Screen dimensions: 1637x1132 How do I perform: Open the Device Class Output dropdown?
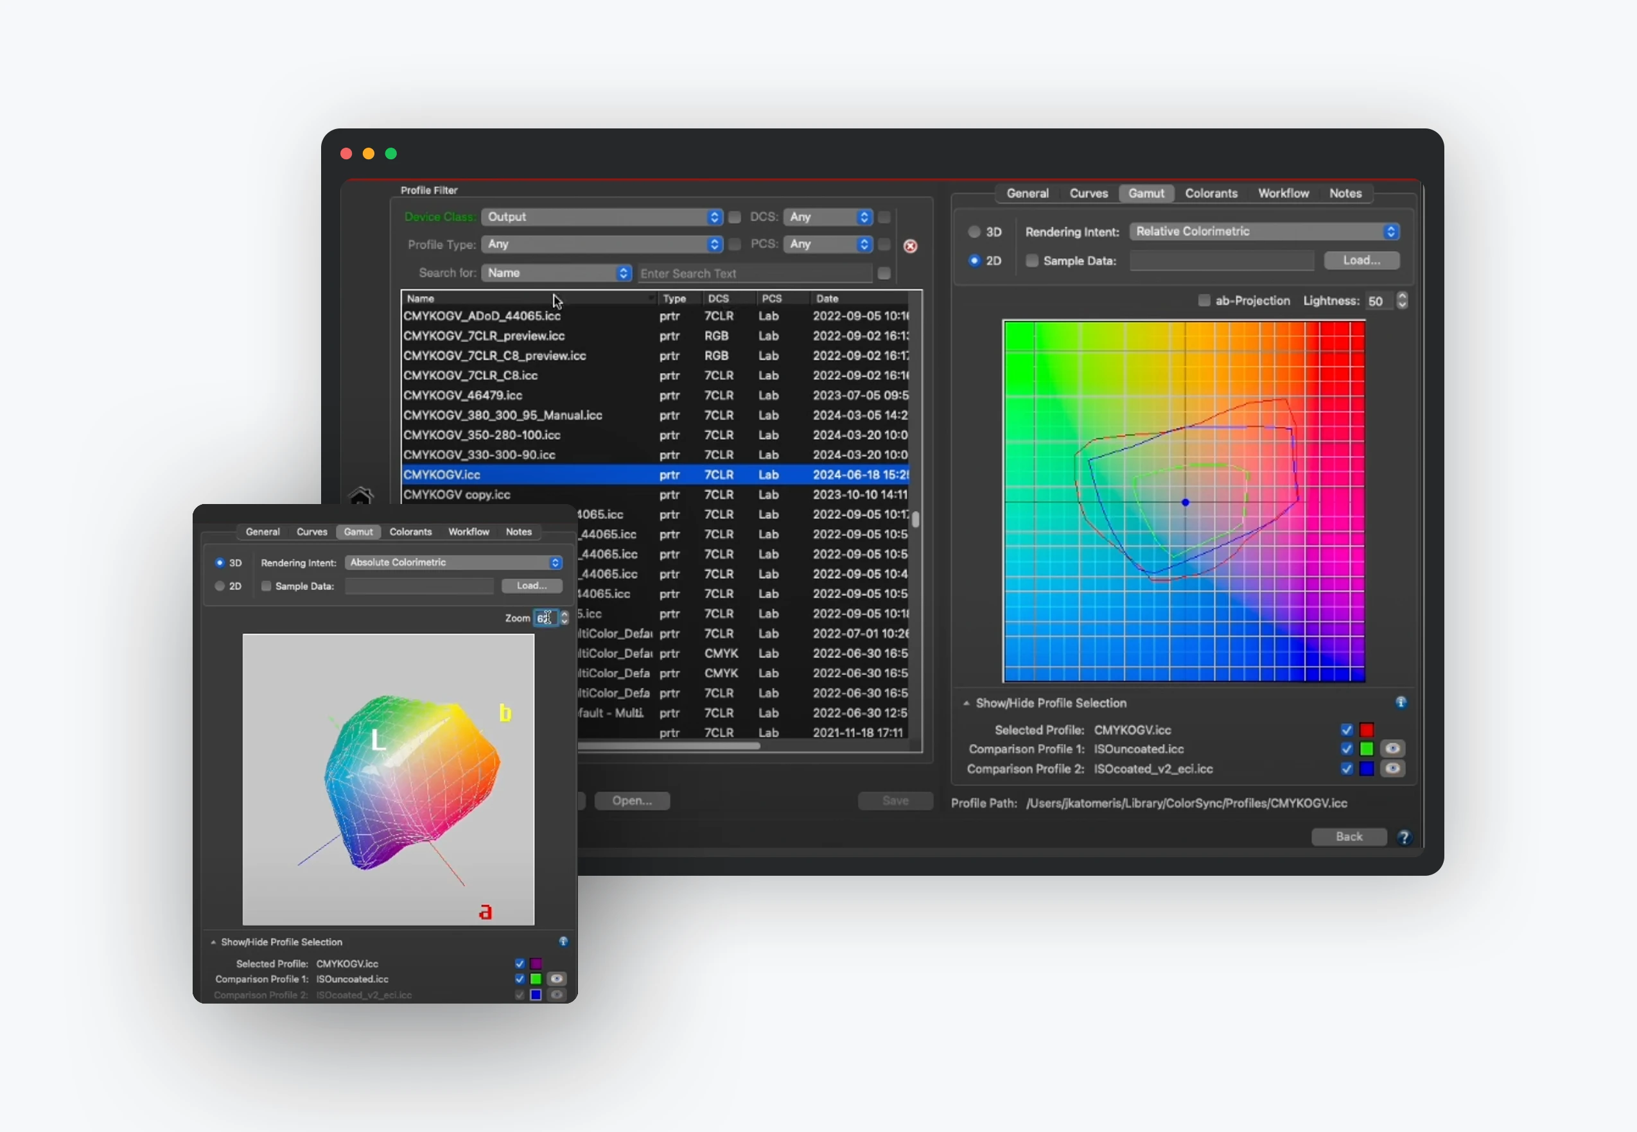(x=602, y=217)
